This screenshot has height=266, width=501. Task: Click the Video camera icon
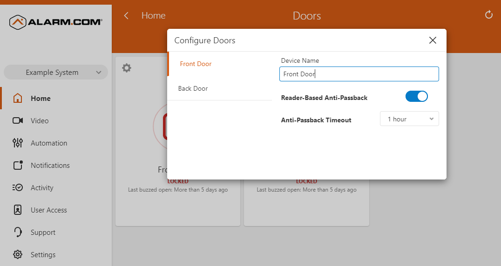tap(18, 121)
